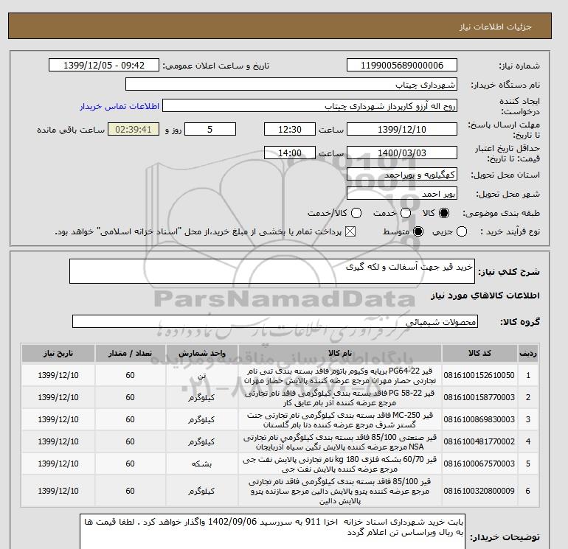Click delivery city field بویر احمد
The width and height of the screenshot is (568, 549).
click(x=402, y=194)
